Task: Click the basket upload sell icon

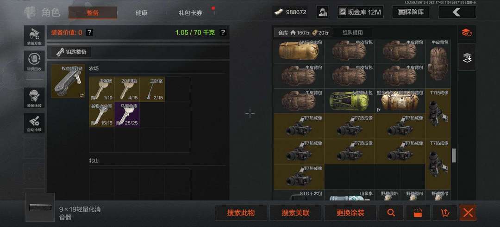Action: tap(445, 213)
